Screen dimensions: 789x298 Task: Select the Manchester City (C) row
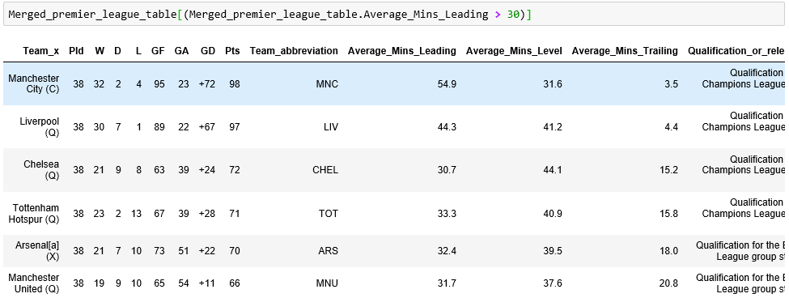click(394, 83)
